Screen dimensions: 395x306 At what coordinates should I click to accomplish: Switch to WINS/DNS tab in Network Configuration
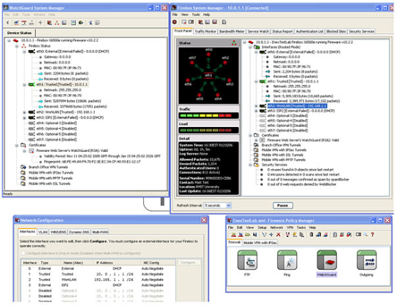[58, 232]
